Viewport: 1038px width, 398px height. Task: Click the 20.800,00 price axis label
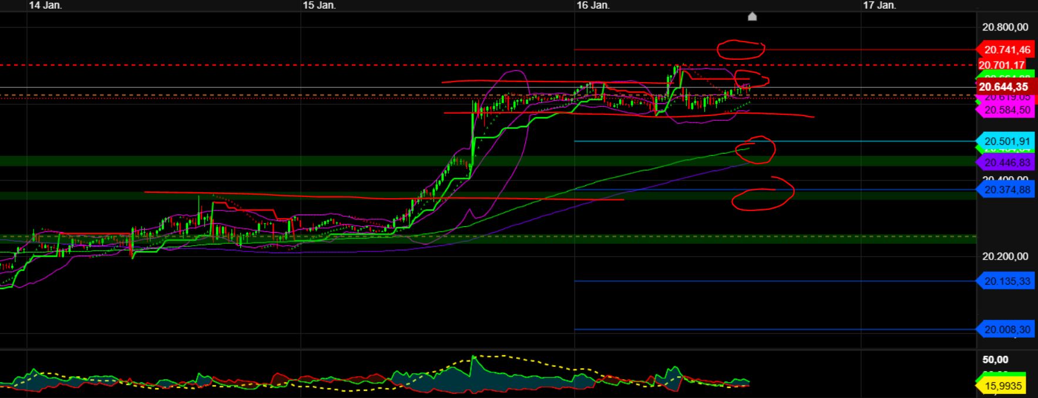coord(1005,27)
